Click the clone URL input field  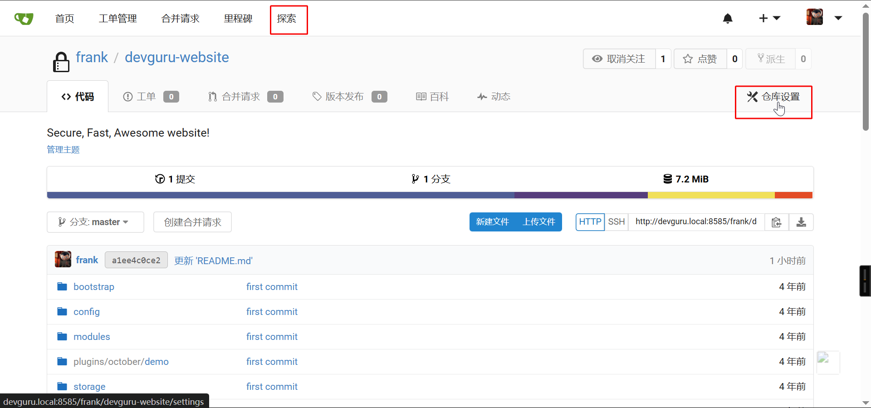696,222
